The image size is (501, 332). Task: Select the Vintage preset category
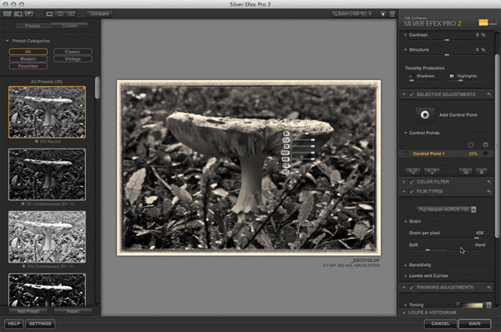pos(73,58)
